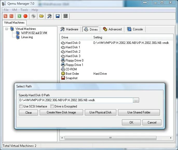This screenshot has width=178, height=150.
Task: Click the Qemu Manager title bar icon
Action: 4,4
